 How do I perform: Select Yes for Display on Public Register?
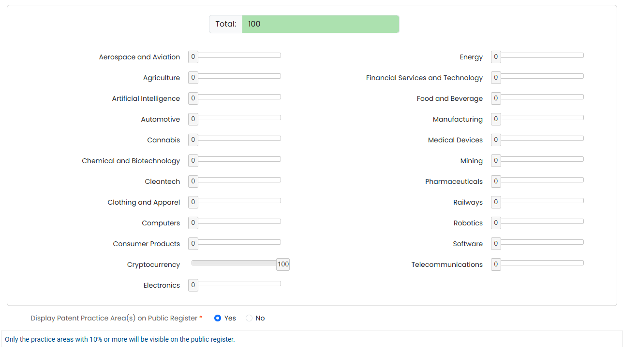(x=218, y=318)
